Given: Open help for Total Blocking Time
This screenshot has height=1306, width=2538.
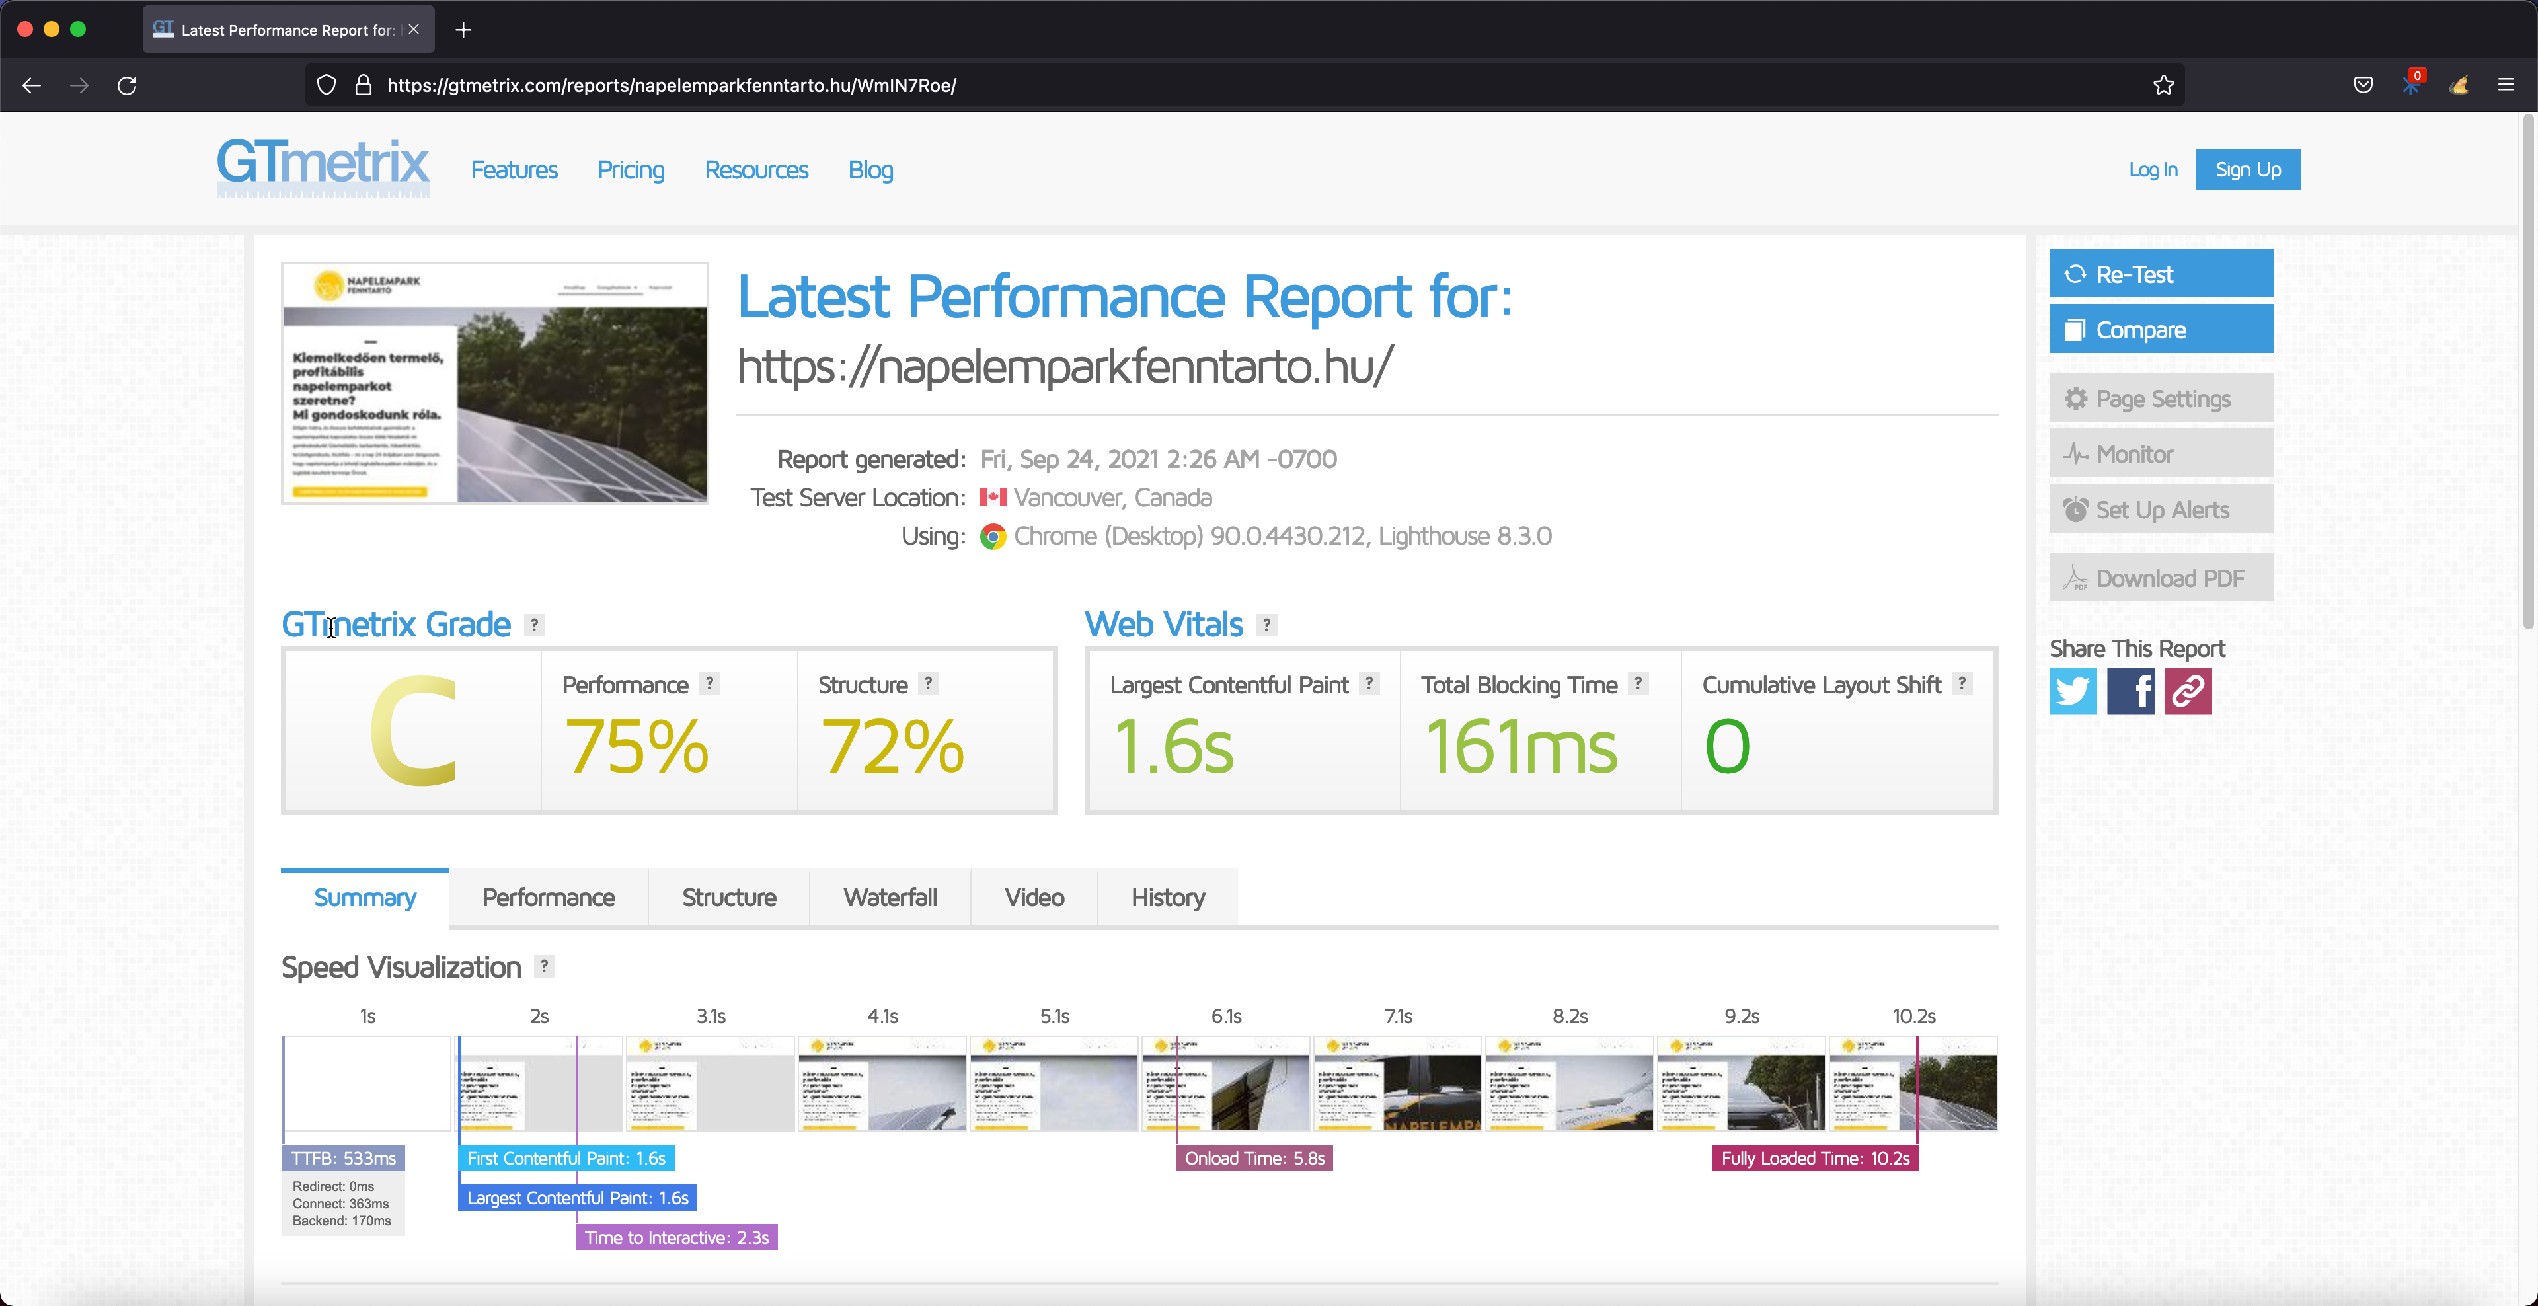Looking at the screenshot, I should pos(1638,683).
